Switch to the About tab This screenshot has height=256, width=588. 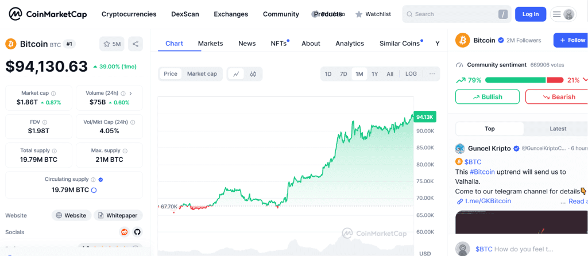(311, 44)
